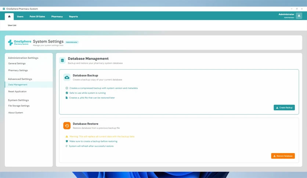Close the OneSphere window
307x178 pixels.
(302, 9)
